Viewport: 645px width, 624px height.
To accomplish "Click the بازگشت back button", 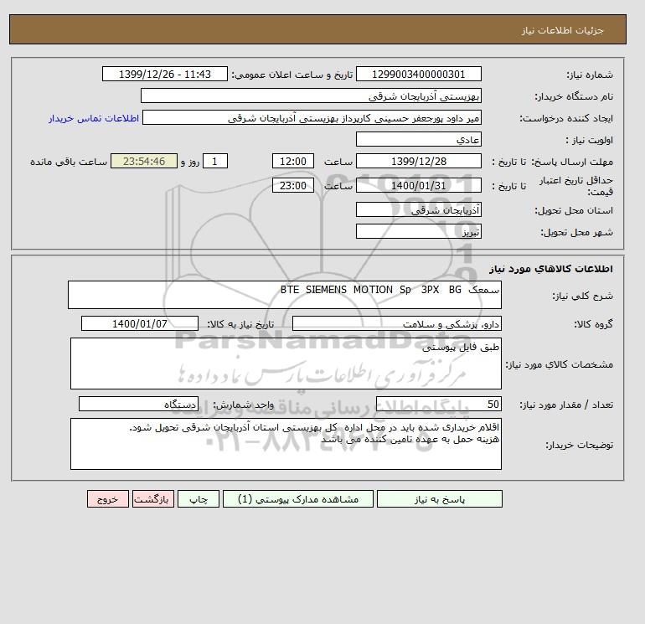I will pos(153,498).
